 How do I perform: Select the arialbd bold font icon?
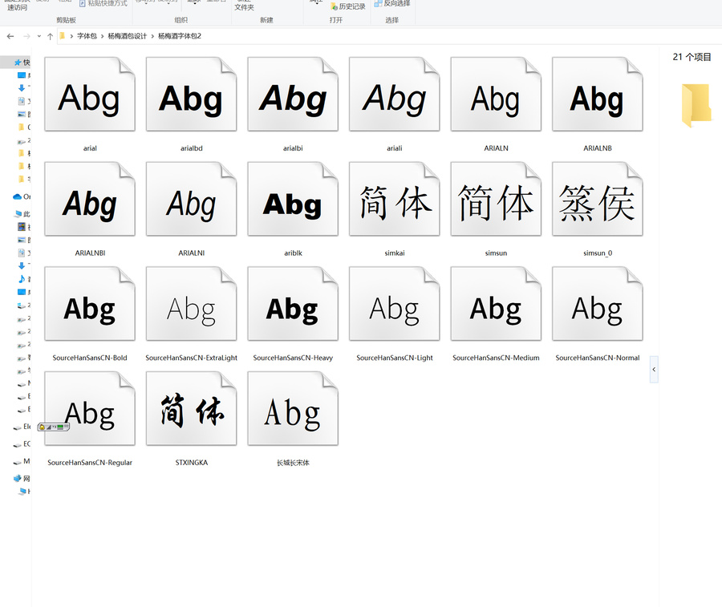tap(191, 95)
